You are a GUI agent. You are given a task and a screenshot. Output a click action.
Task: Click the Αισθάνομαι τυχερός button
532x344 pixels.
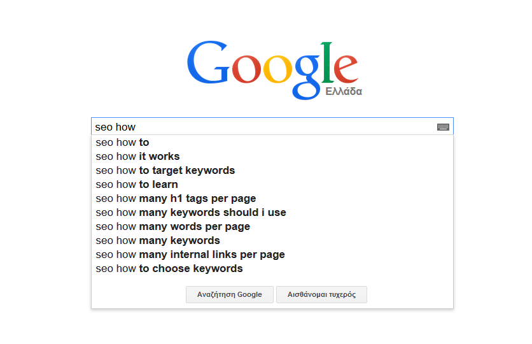[x=321, y=294]
